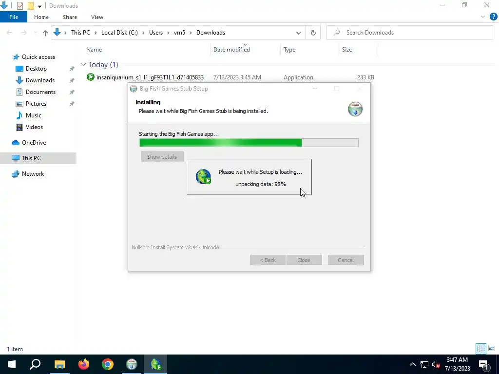Open Pictures in the navigation pane
The width and height of the screenshot is (499, 374).
(36, 104)
